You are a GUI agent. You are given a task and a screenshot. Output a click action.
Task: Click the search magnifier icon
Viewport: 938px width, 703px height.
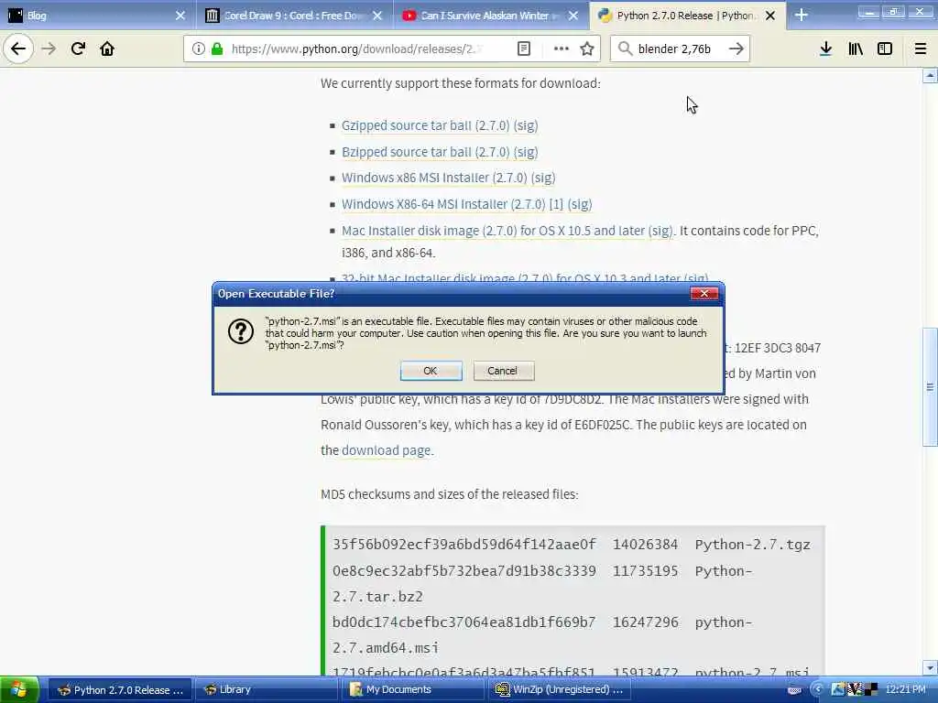[625, 49]
